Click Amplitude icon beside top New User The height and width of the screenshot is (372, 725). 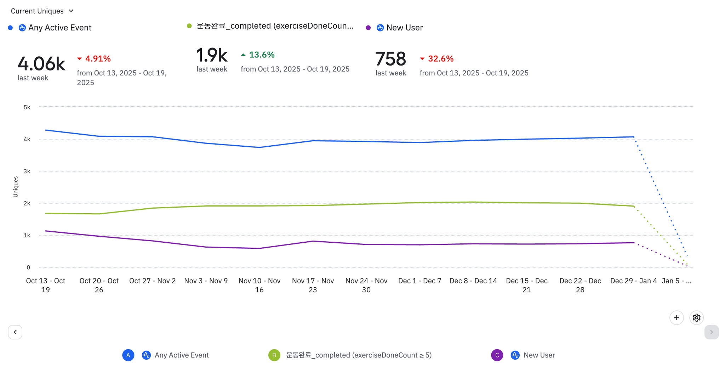[380, 28]
